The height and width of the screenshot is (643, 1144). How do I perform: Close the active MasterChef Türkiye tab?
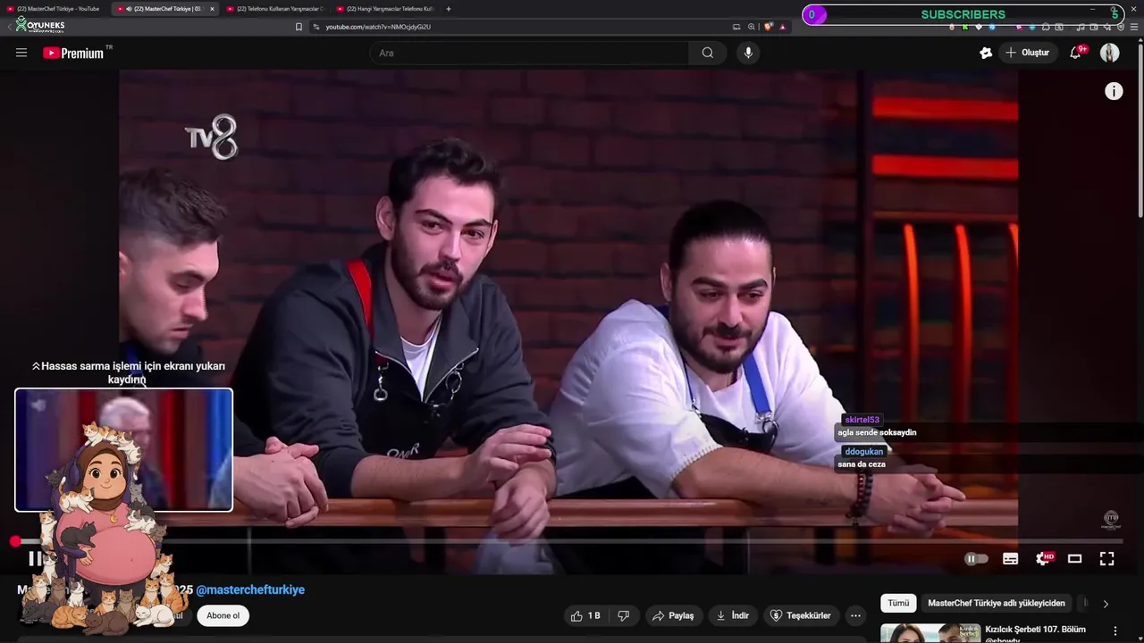coord(212,9)
